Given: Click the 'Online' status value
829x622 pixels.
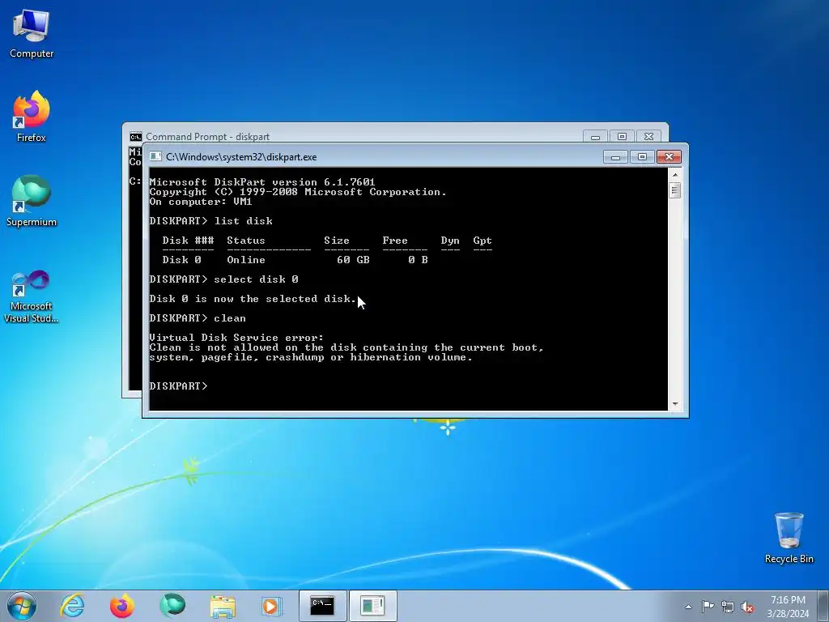Looking at the screenshot, I should point(246,260).
